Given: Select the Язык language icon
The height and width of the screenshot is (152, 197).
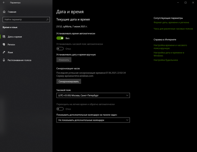Looking at the screenshot, I should pos(4,52).
